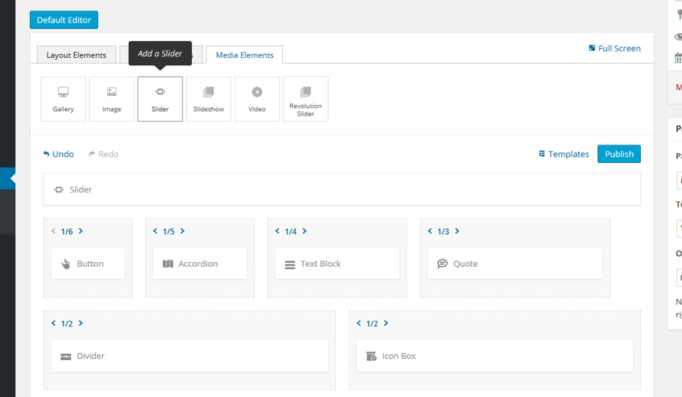Open the Layout Elements tab
This screenshot has height=397, width=682.
pos(76,55)
